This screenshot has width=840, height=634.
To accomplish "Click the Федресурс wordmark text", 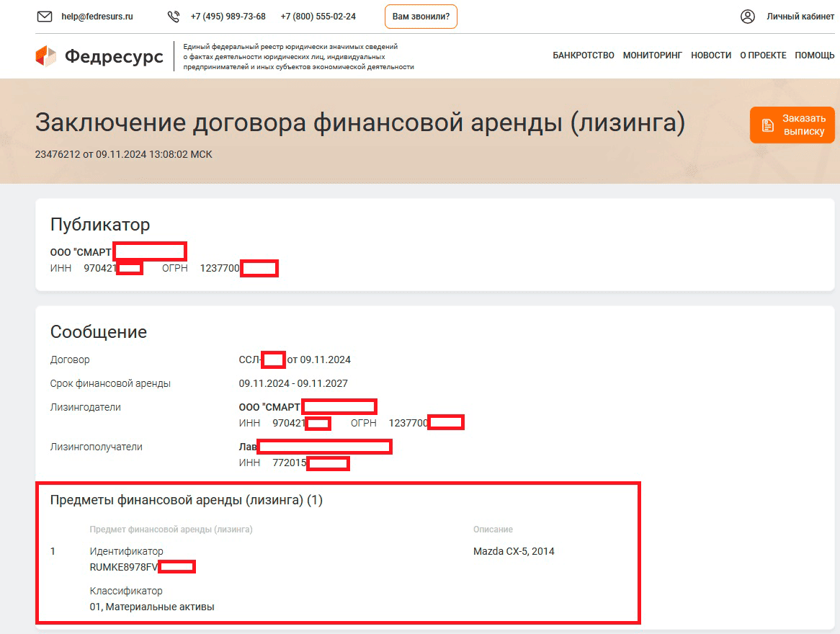I will pyautogui.click(x=114, y=56).
